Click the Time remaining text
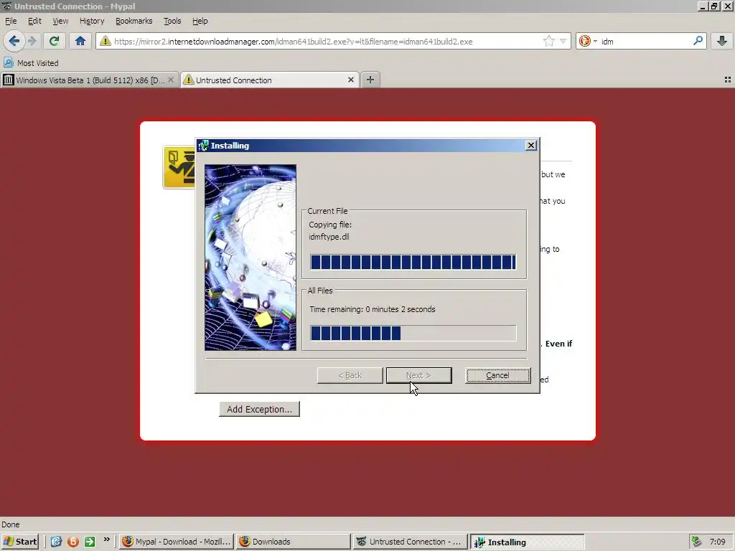The width and height of the screenshot is (735, 551). (x=373, y=309)
